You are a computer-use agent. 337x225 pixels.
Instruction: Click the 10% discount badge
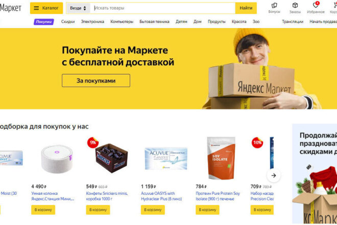tap(257, 143)
